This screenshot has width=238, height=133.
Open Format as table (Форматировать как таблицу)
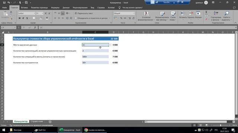click(x=162, y=16)
